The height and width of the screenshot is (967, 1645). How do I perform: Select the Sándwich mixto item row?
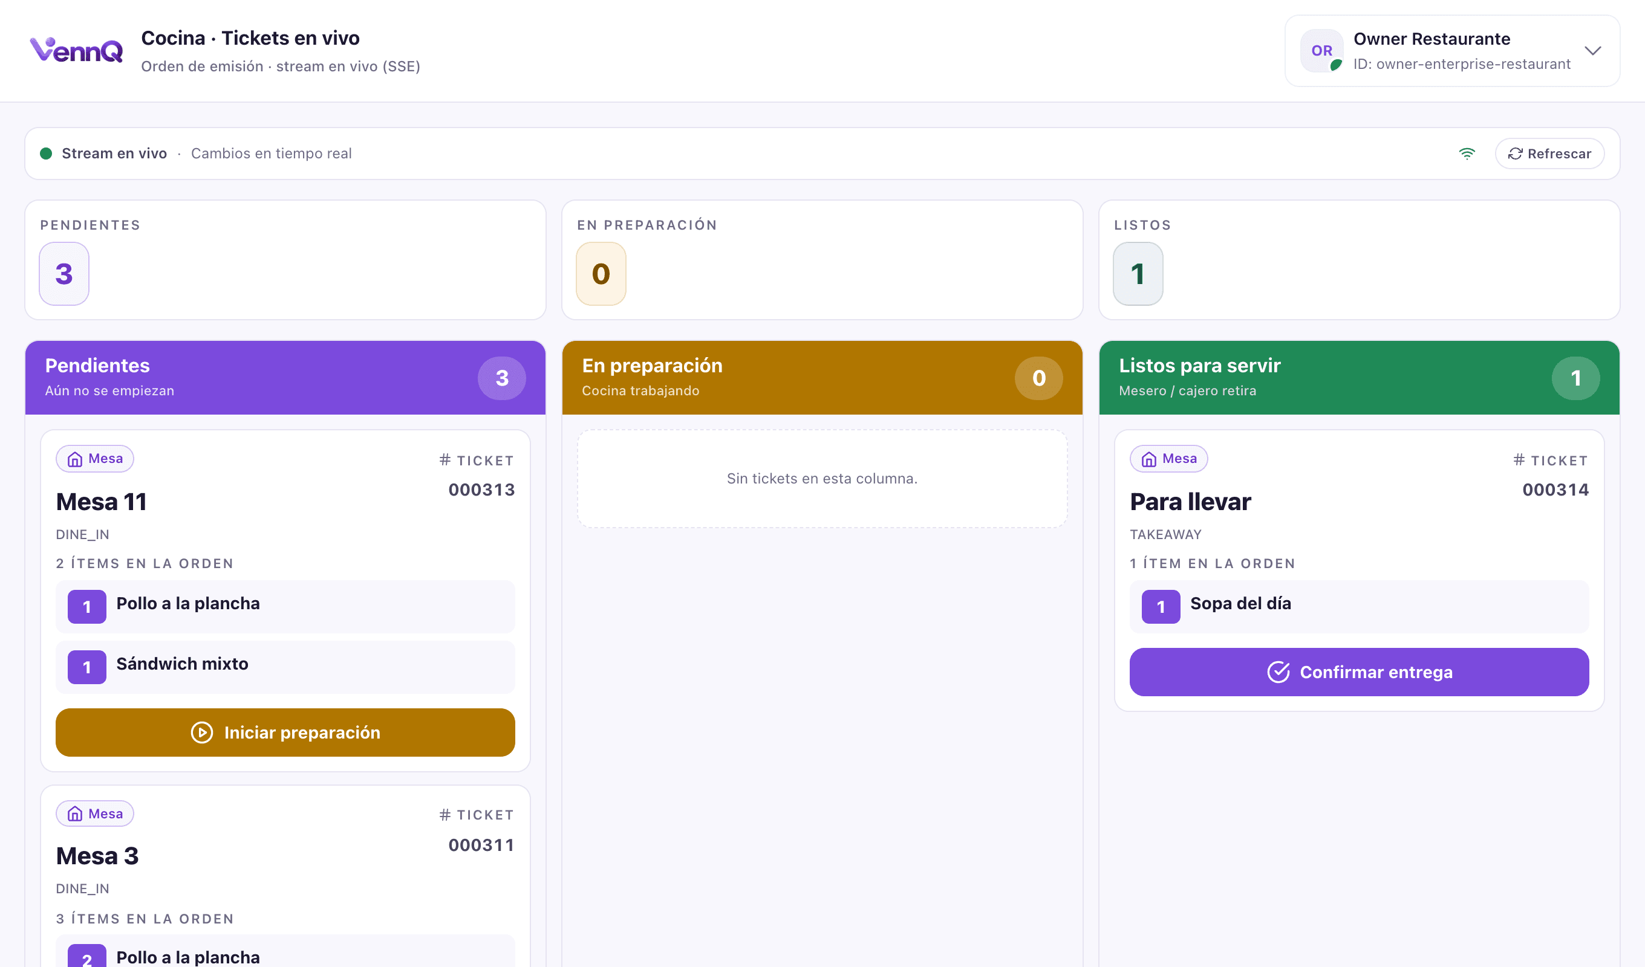tap(285, 667)
